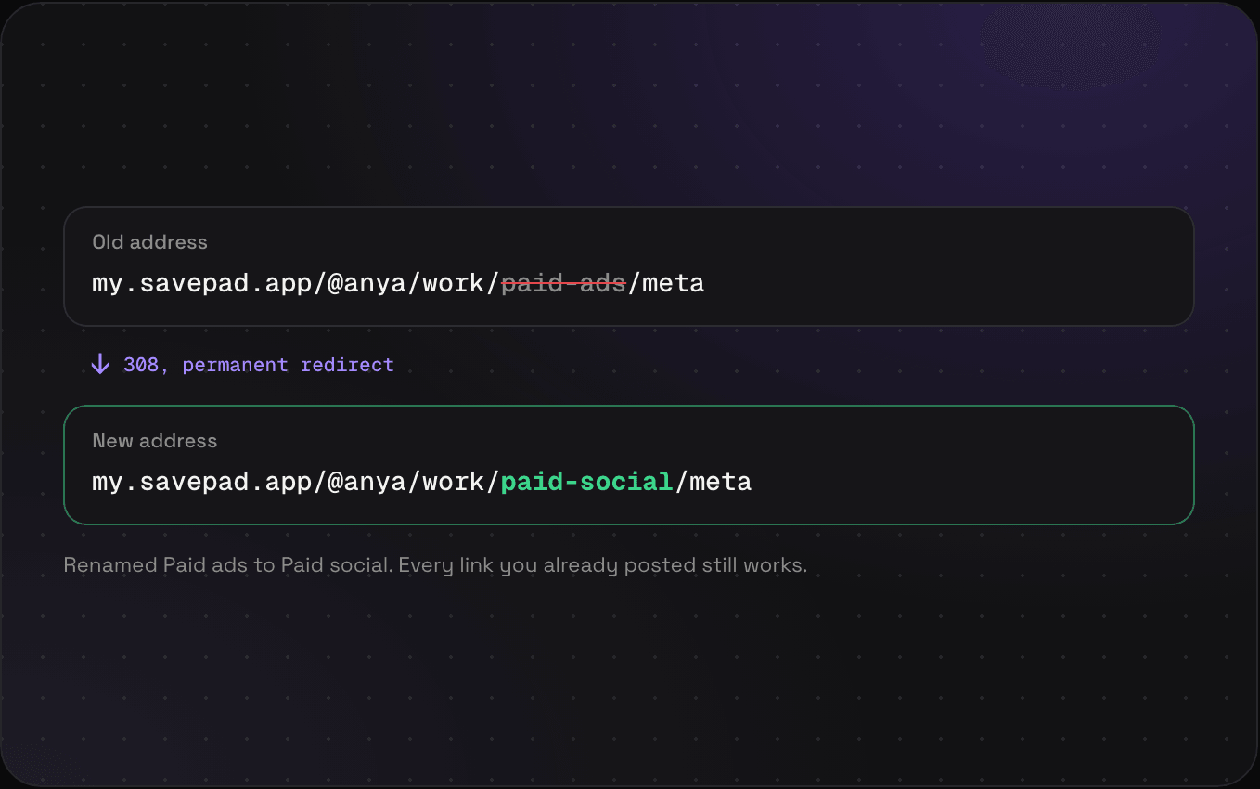Screen dimensions: 1260x789
Task: Select the struck-through "paid-ads" text
Action: click(564, 283)
